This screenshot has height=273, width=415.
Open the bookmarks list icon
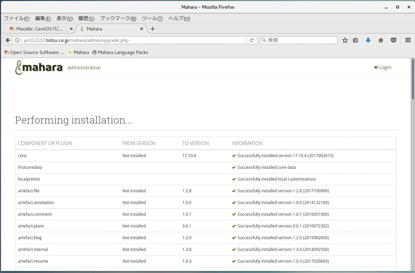[355, 40]
